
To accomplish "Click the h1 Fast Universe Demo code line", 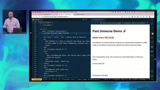I will point(56,33).
